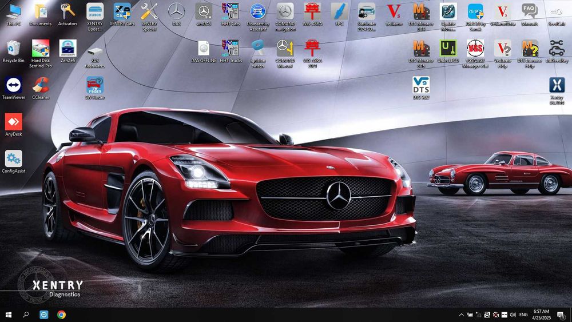This screenshot has width=572, height=322.
Task: Launch the SeedCalc desktop icon
Action: [557, 15]
